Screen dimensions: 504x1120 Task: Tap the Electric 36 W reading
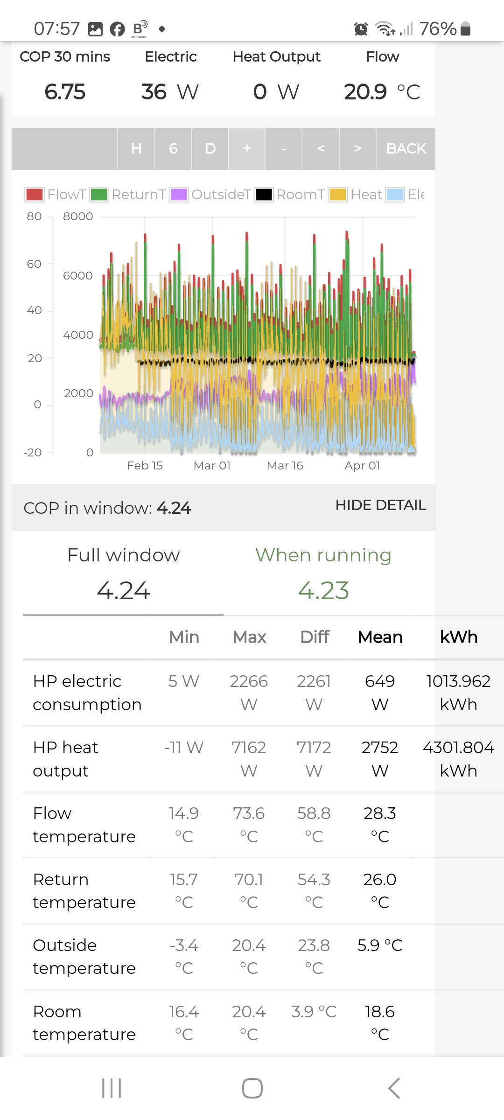pos(170,91)
